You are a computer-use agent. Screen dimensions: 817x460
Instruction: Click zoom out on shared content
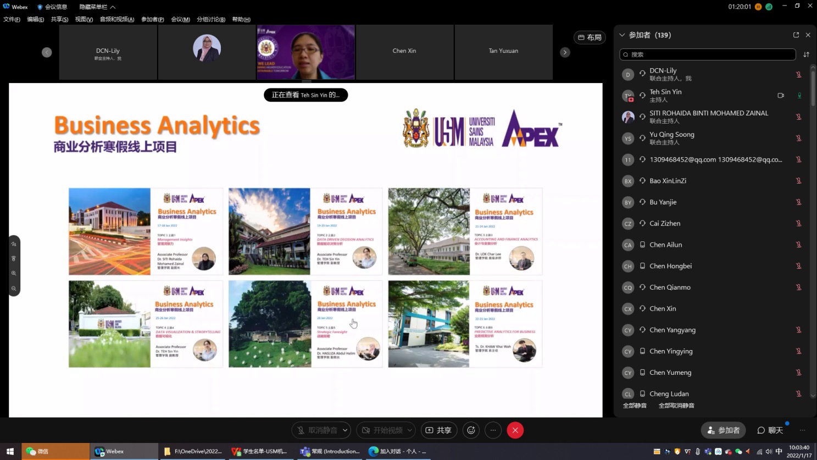click(14, 289)
